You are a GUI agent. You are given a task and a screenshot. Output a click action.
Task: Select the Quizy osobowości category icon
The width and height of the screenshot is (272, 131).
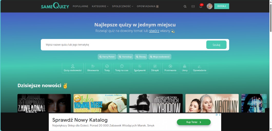click(73, 68)
